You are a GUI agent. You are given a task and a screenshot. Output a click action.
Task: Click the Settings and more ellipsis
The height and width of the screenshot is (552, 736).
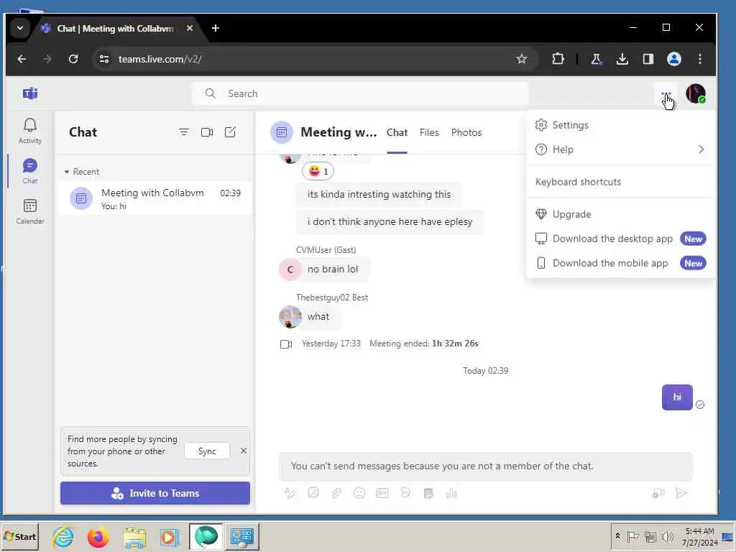coord(666,94)
